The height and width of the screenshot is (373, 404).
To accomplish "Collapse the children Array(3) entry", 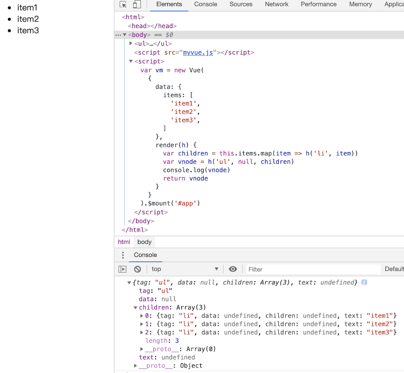I will 136,308.
